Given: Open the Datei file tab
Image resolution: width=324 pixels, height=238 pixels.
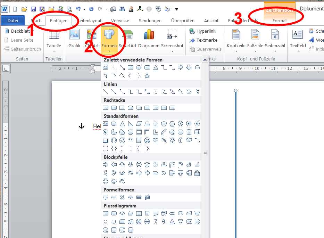Looking at the screenshot, I should (x=13, y=21).
